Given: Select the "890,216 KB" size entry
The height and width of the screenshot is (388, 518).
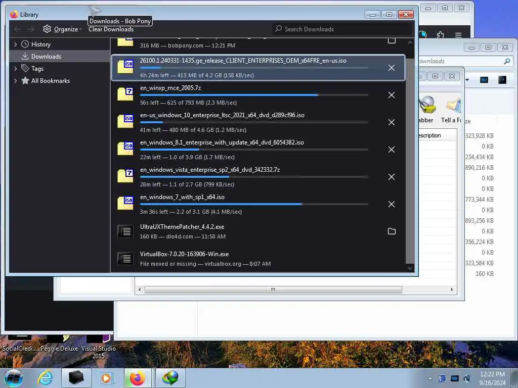Looking at the screenshot, I should tap(479, 168).
